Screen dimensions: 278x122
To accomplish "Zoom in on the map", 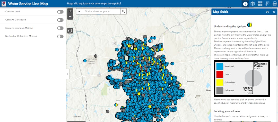I will click(70, 11).
